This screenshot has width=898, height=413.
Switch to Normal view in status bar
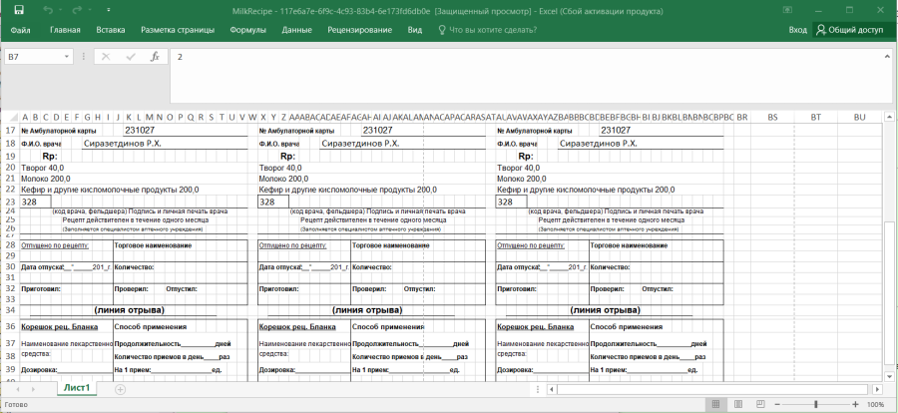coord(715,404)
